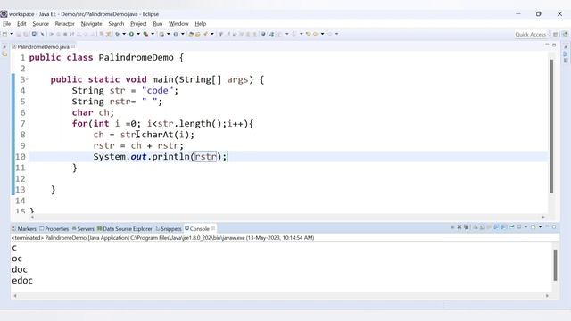Click the Open Type icon in toolbar
This screenshot has width=571, height=321.
tap(191, 34)
